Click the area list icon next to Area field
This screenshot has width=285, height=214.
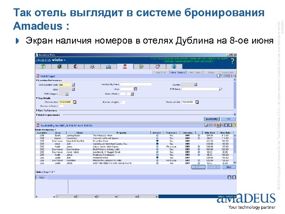(135, 89)
